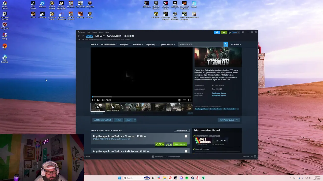
Task: Open the View menu
Action: [x=88, y=32]
